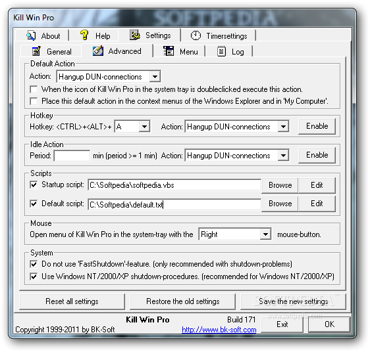Toggle the 'FastShutdown'-feature checkbox
Viewport: 370px width, 352px height.
pyautogui.click(x=34, y=264)
